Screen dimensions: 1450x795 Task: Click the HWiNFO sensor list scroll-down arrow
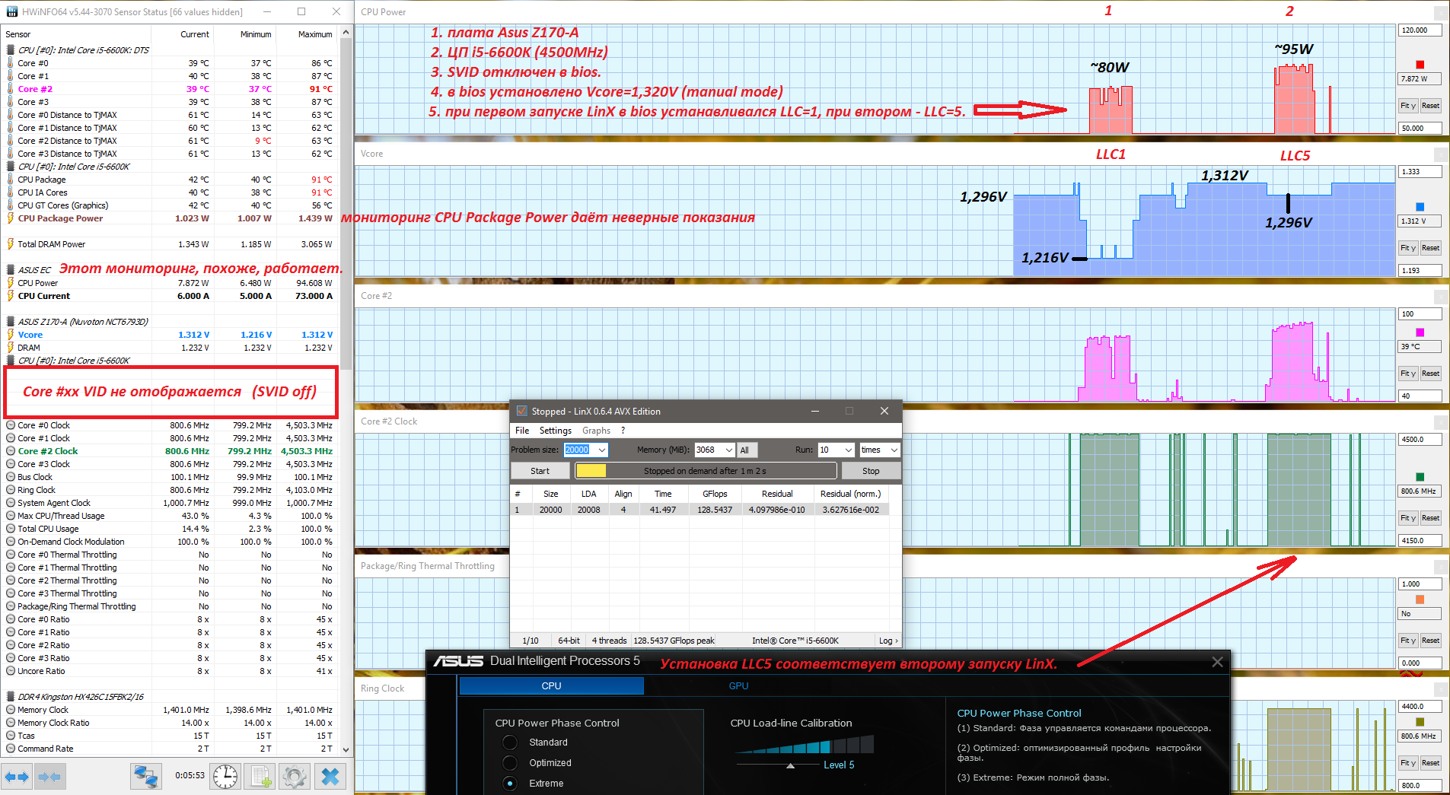pos(346,749)
